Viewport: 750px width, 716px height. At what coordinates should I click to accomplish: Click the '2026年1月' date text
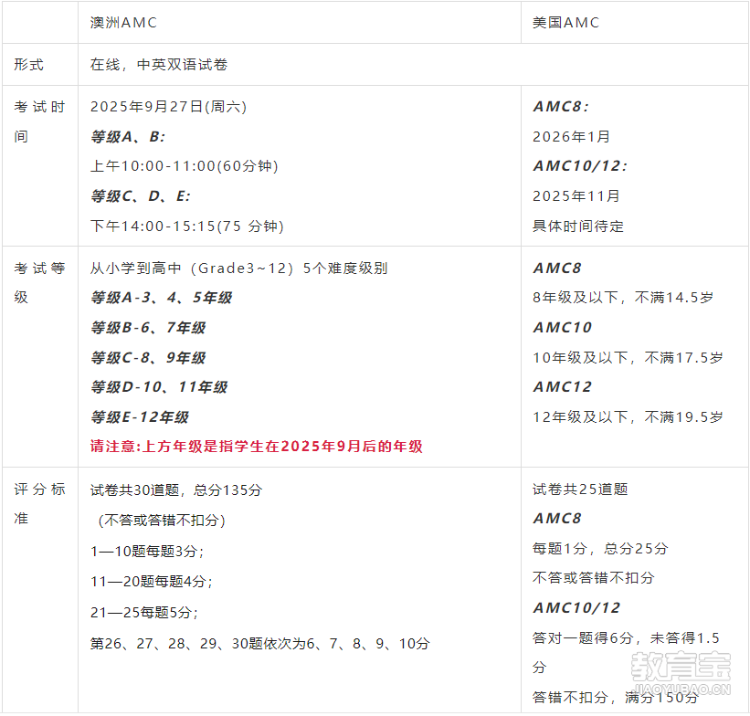click(x=572, y=137)
